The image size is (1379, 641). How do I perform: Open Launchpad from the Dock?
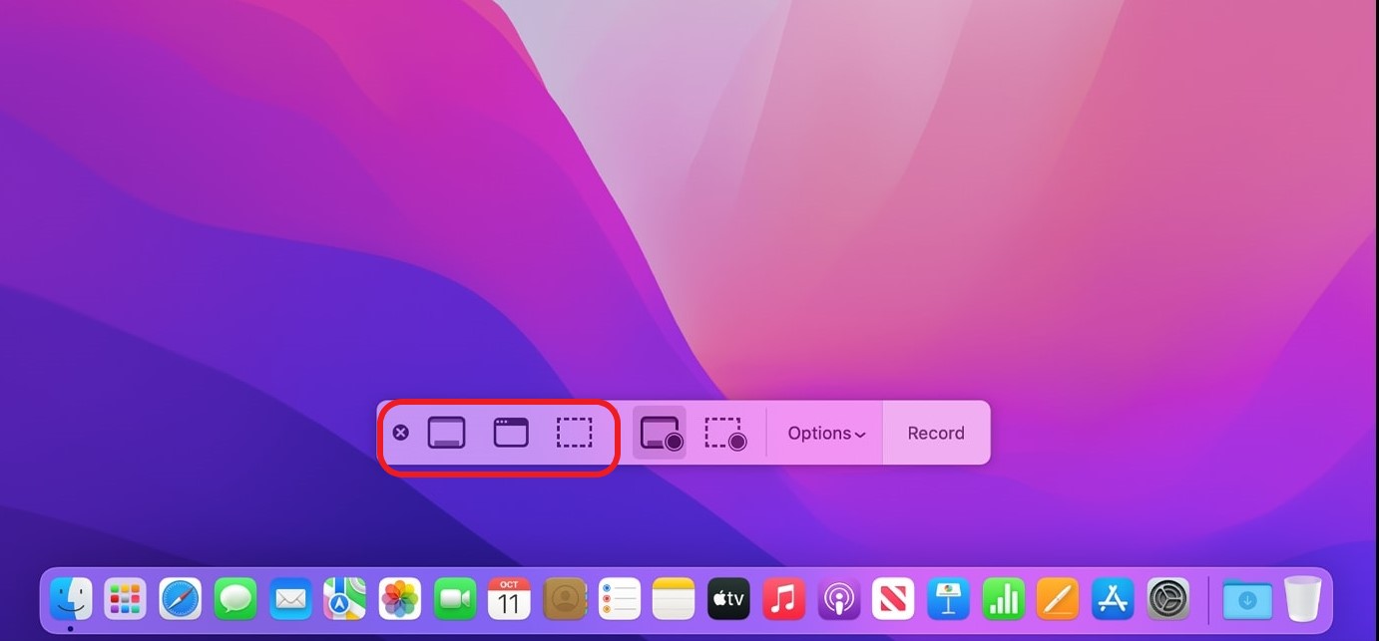pyautogui.click(x=126, y=599)
